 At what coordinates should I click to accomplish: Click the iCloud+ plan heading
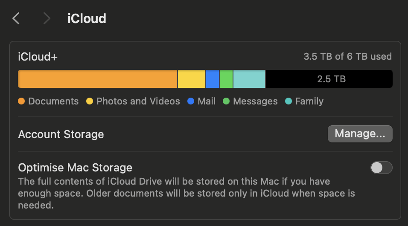(x=38, y=56)
